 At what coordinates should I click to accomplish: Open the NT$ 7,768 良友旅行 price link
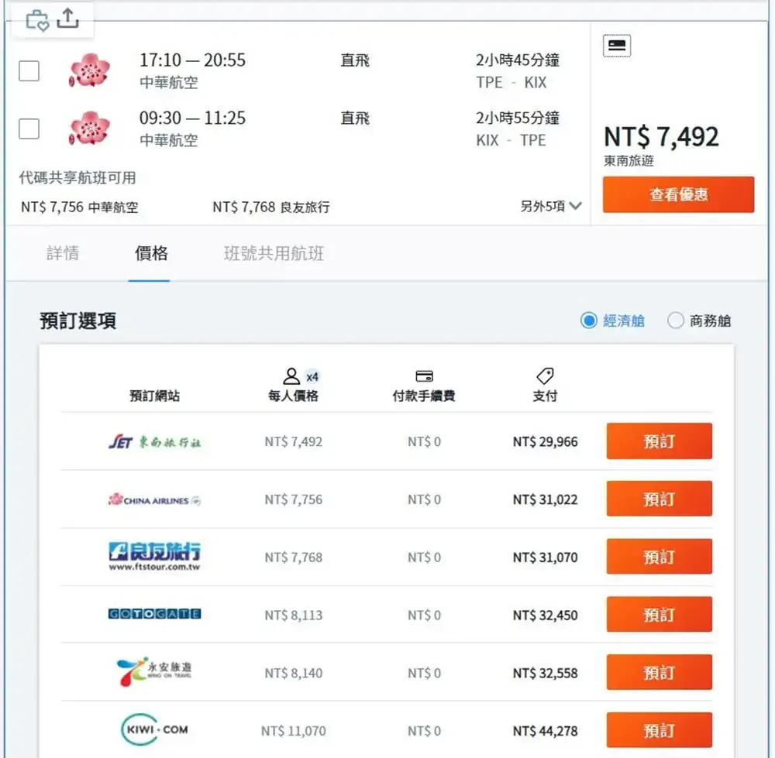(x=271, y=207)
